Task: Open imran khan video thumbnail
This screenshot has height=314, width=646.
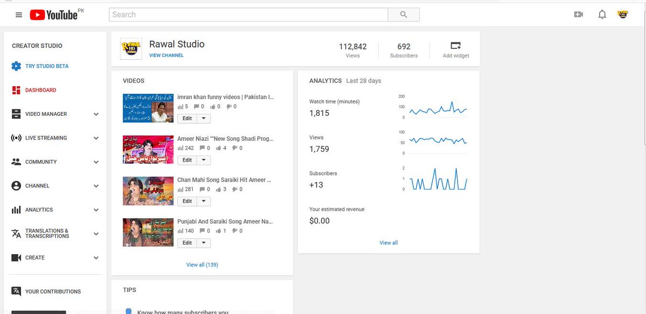Action: pyautogui.click(x=148, y=108)
